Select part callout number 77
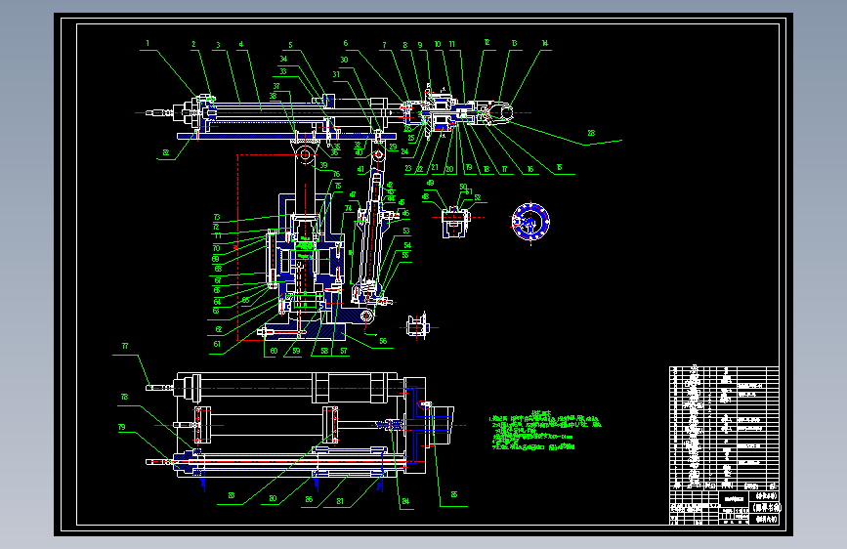The height and width of the screenshot is (549, 847). click(x=125, y=346)
